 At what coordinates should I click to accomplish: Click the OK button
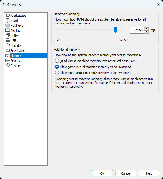[x=102, y=173]
